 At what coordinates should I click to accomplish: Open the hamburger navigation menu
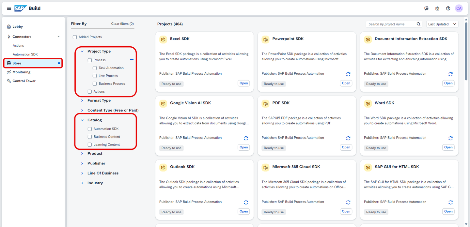point(9,8)
